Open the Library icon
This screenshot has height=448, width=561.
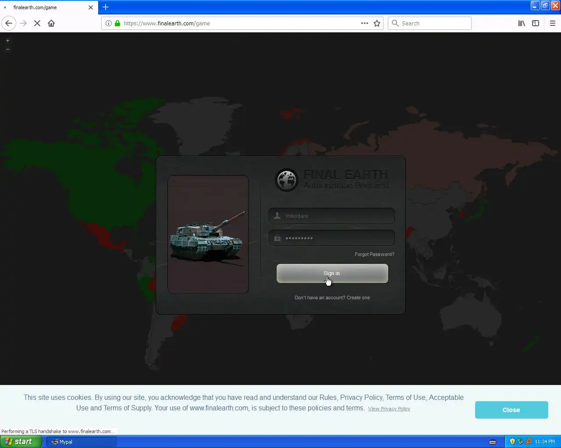(522, 23)
